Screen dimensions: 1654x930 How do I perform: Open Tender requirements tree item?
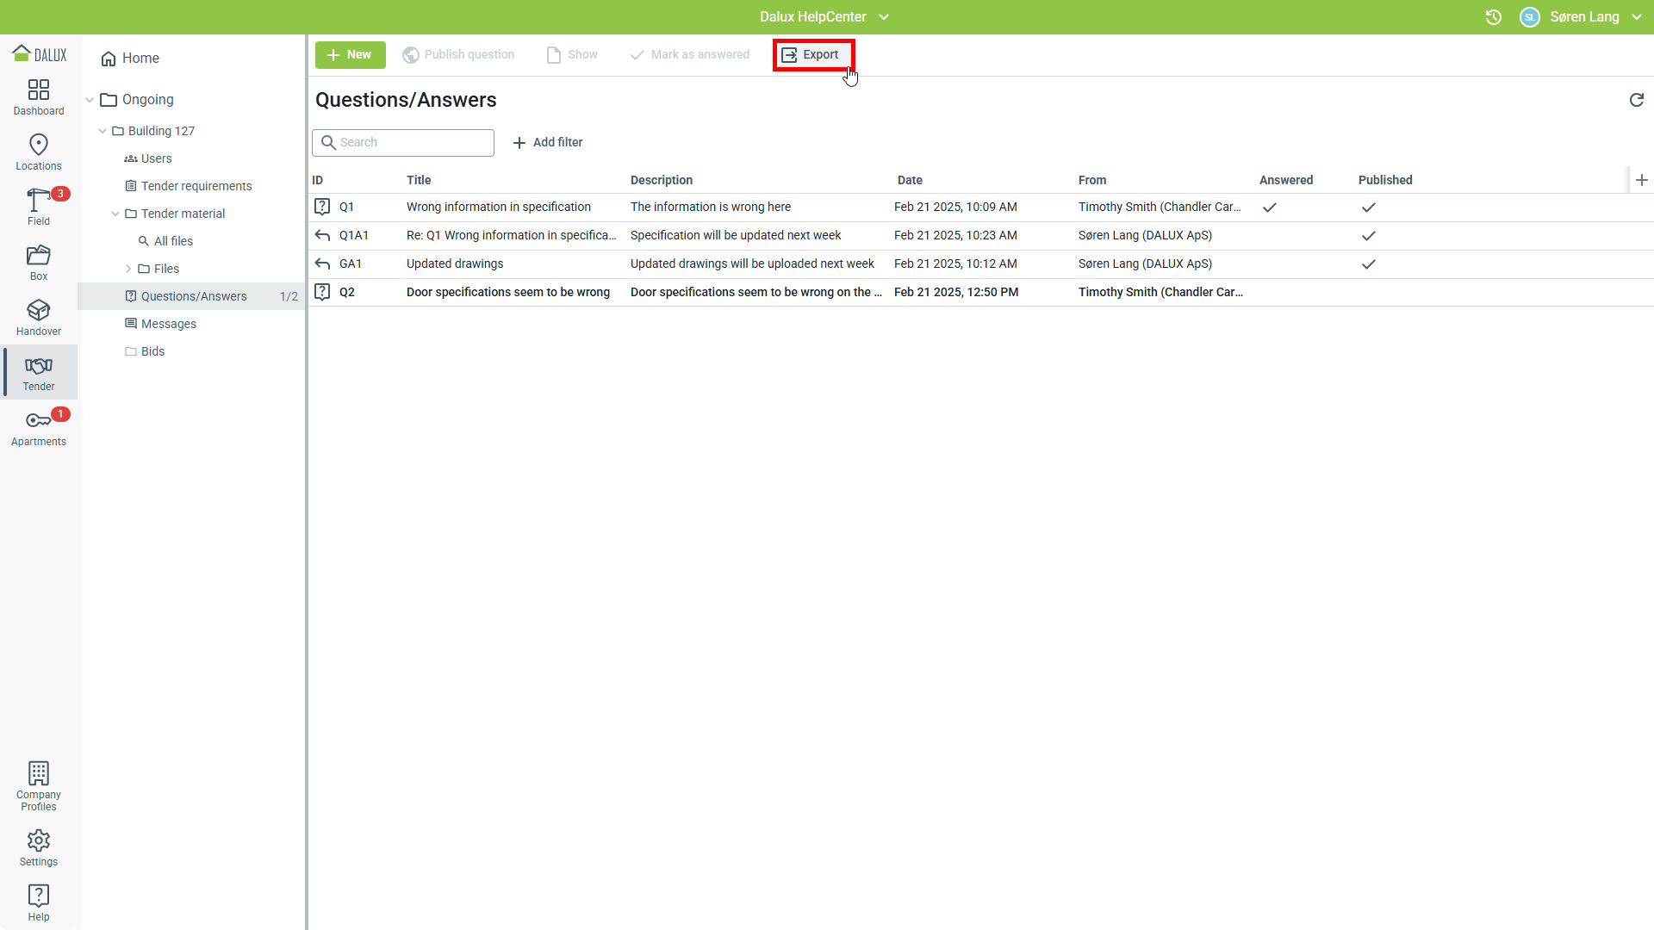coord(196,186)
